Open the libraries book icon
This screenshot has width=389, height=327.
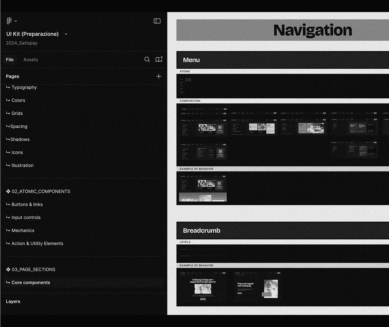coord(159,59)
